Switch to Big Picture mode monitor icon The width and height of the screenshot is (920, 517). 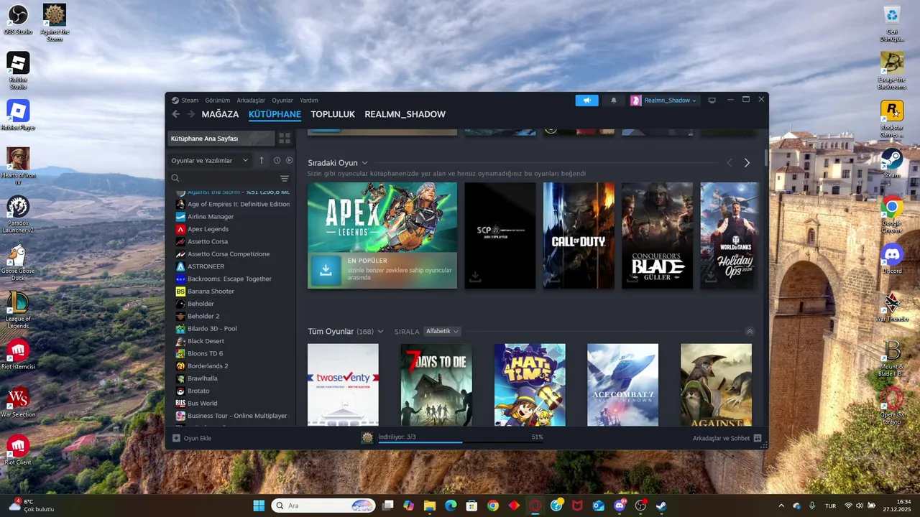point(712,101)
